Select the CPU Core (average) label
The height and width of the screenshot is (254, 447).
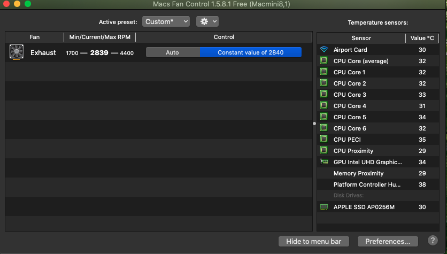coord(361,61)
